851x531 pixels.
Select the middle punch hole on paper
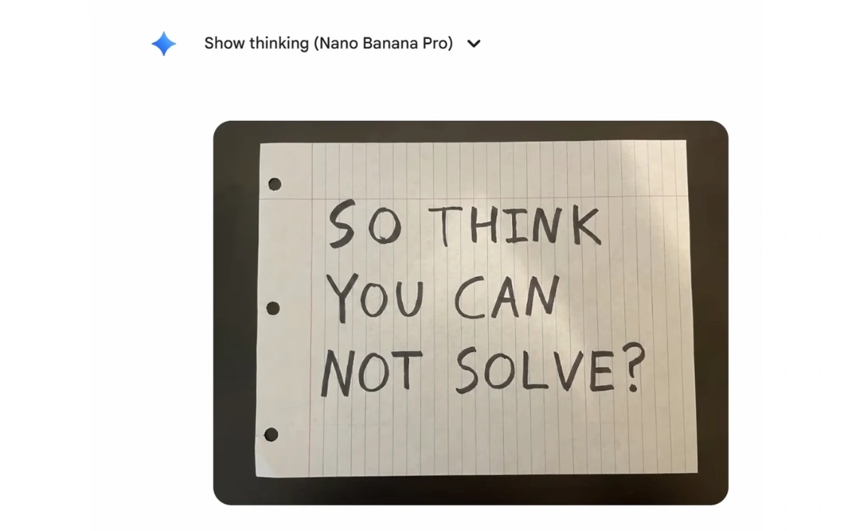click(272, 309)
